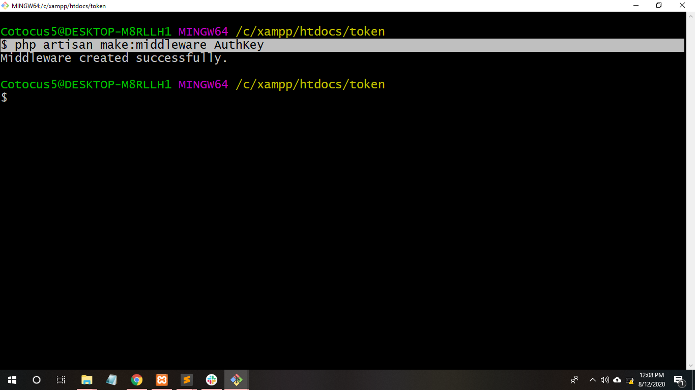Screen dimensions: 695x390
Task: Click the cloud upload tray icon
Action: [x=617, y=380]
